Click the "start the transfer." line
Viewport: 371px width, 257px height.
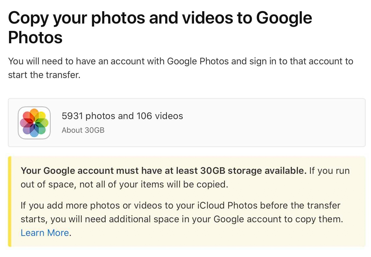(44, 75)
